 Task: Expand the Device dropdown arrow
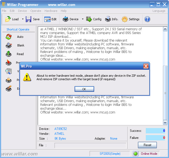83,19
